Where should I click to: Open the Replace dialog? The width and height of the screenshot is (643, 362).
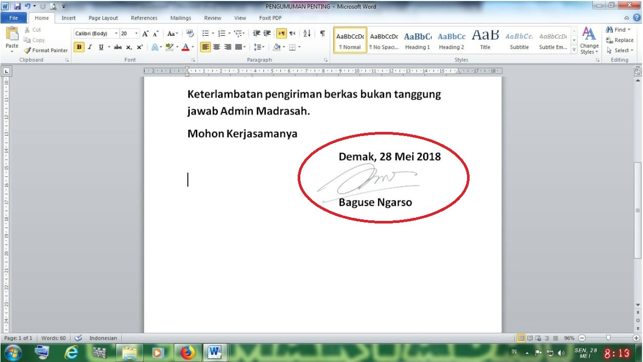(619, 40)
